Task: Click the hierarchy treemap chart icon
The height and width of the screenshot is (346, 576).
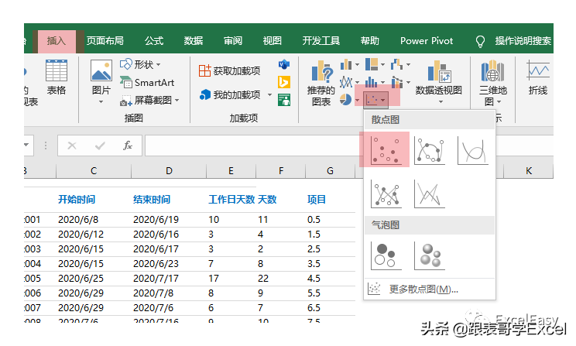Action: [372, 65]
